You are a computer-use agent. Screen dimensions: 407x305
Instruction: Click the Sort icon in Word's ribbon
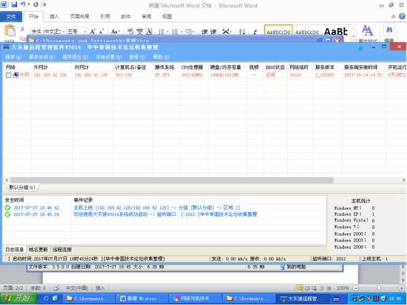click(x=242, y=32)
